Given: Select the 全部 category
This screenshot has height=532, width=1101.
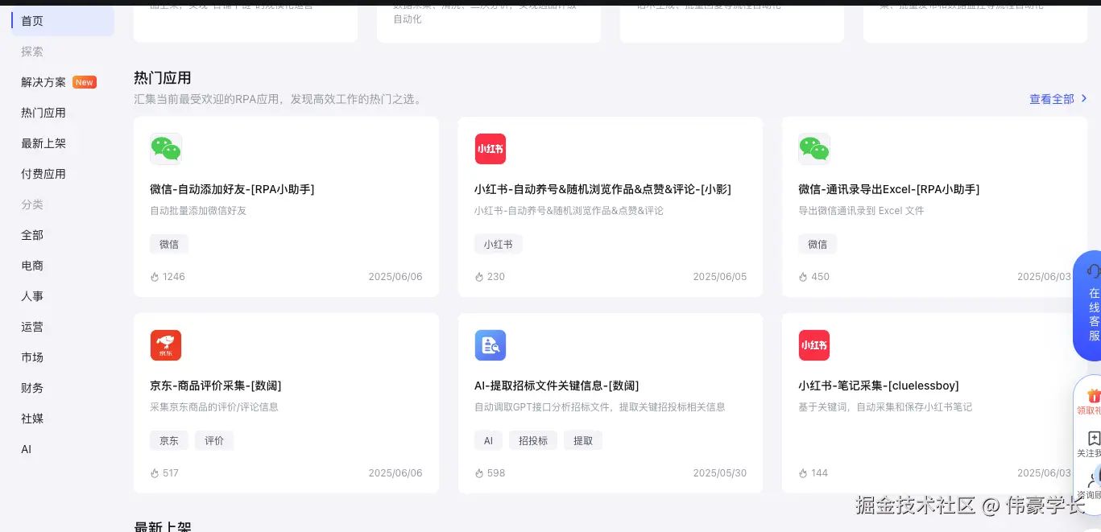Looking at the screenshot, I should [32, 235].
